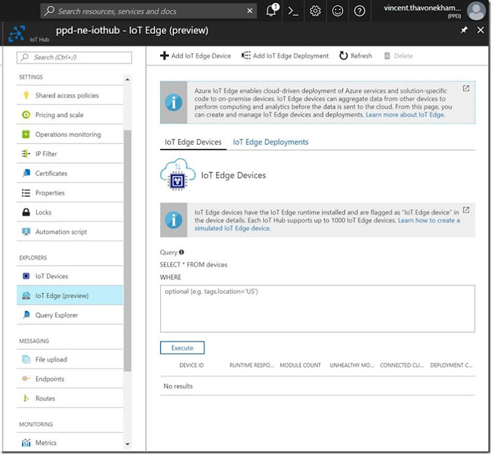Image resolution: width=491 pixels, height=454 pixels.
Task: Click the Routes icon
Action: 26,398
